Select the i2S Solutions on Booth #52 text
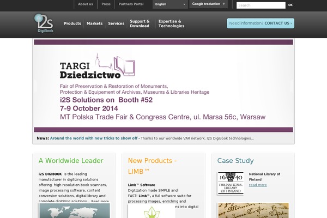 click(106, 100)
